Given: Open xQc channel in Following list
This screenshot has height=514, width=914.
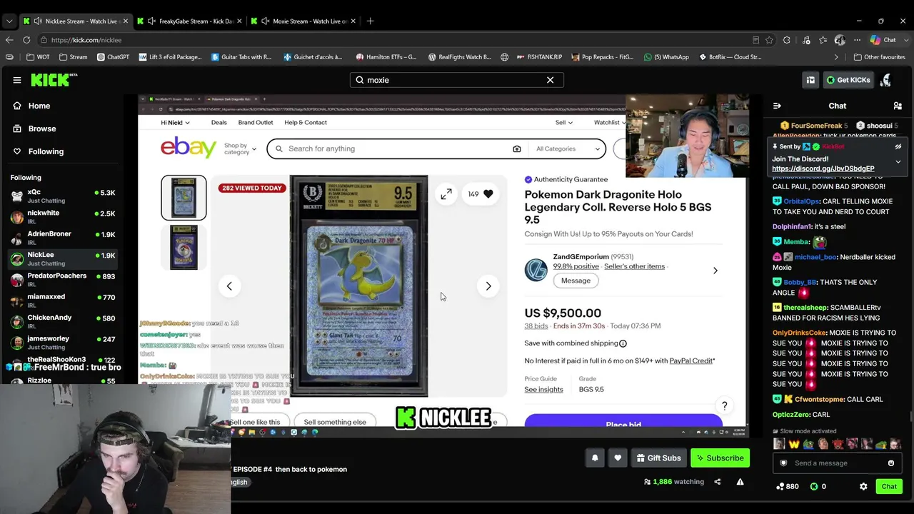Looking at the screenshot, I should pos(62,196).
